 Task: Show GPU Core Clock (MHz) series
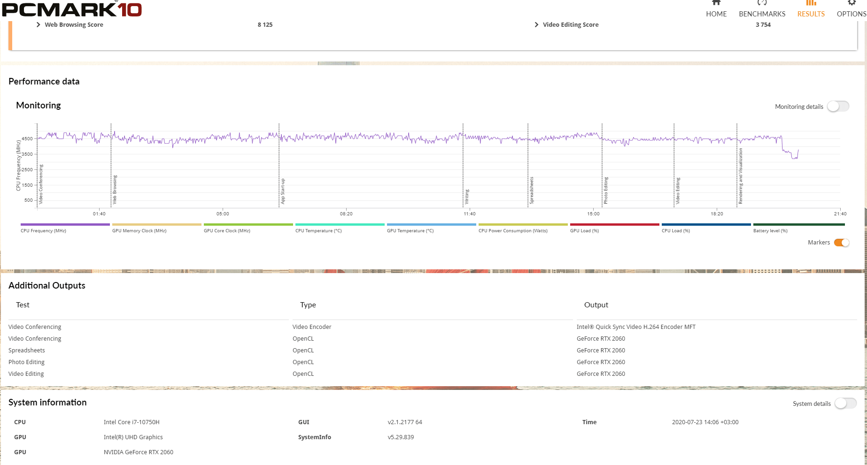tap(248, 225)
